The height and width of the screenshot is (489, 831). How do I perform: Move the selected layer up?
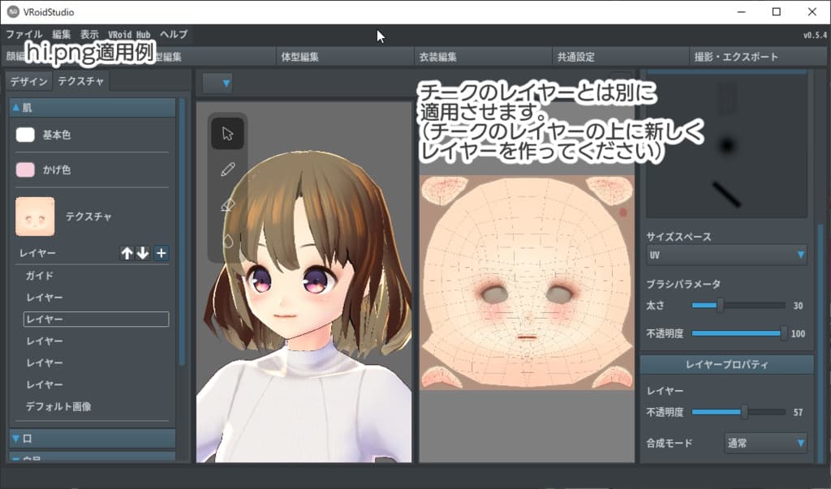click(127, 253)
